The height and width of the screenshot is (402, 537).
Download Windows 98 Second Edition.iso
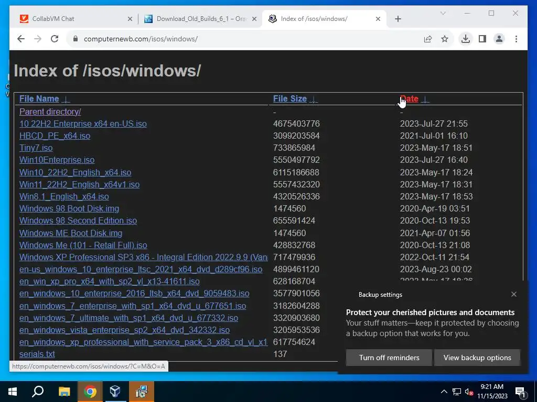pyautogui.click(x=78, y=220)
